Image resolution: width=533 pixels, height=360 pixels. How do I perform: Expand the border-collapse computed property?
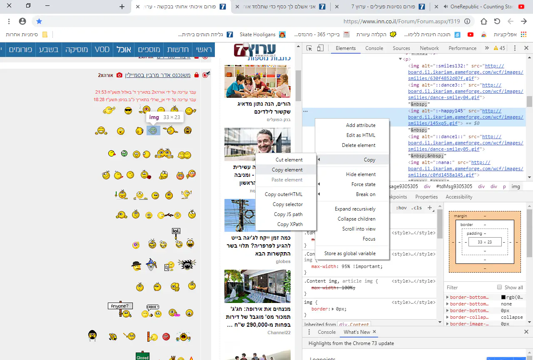click(x=448, y=317)
